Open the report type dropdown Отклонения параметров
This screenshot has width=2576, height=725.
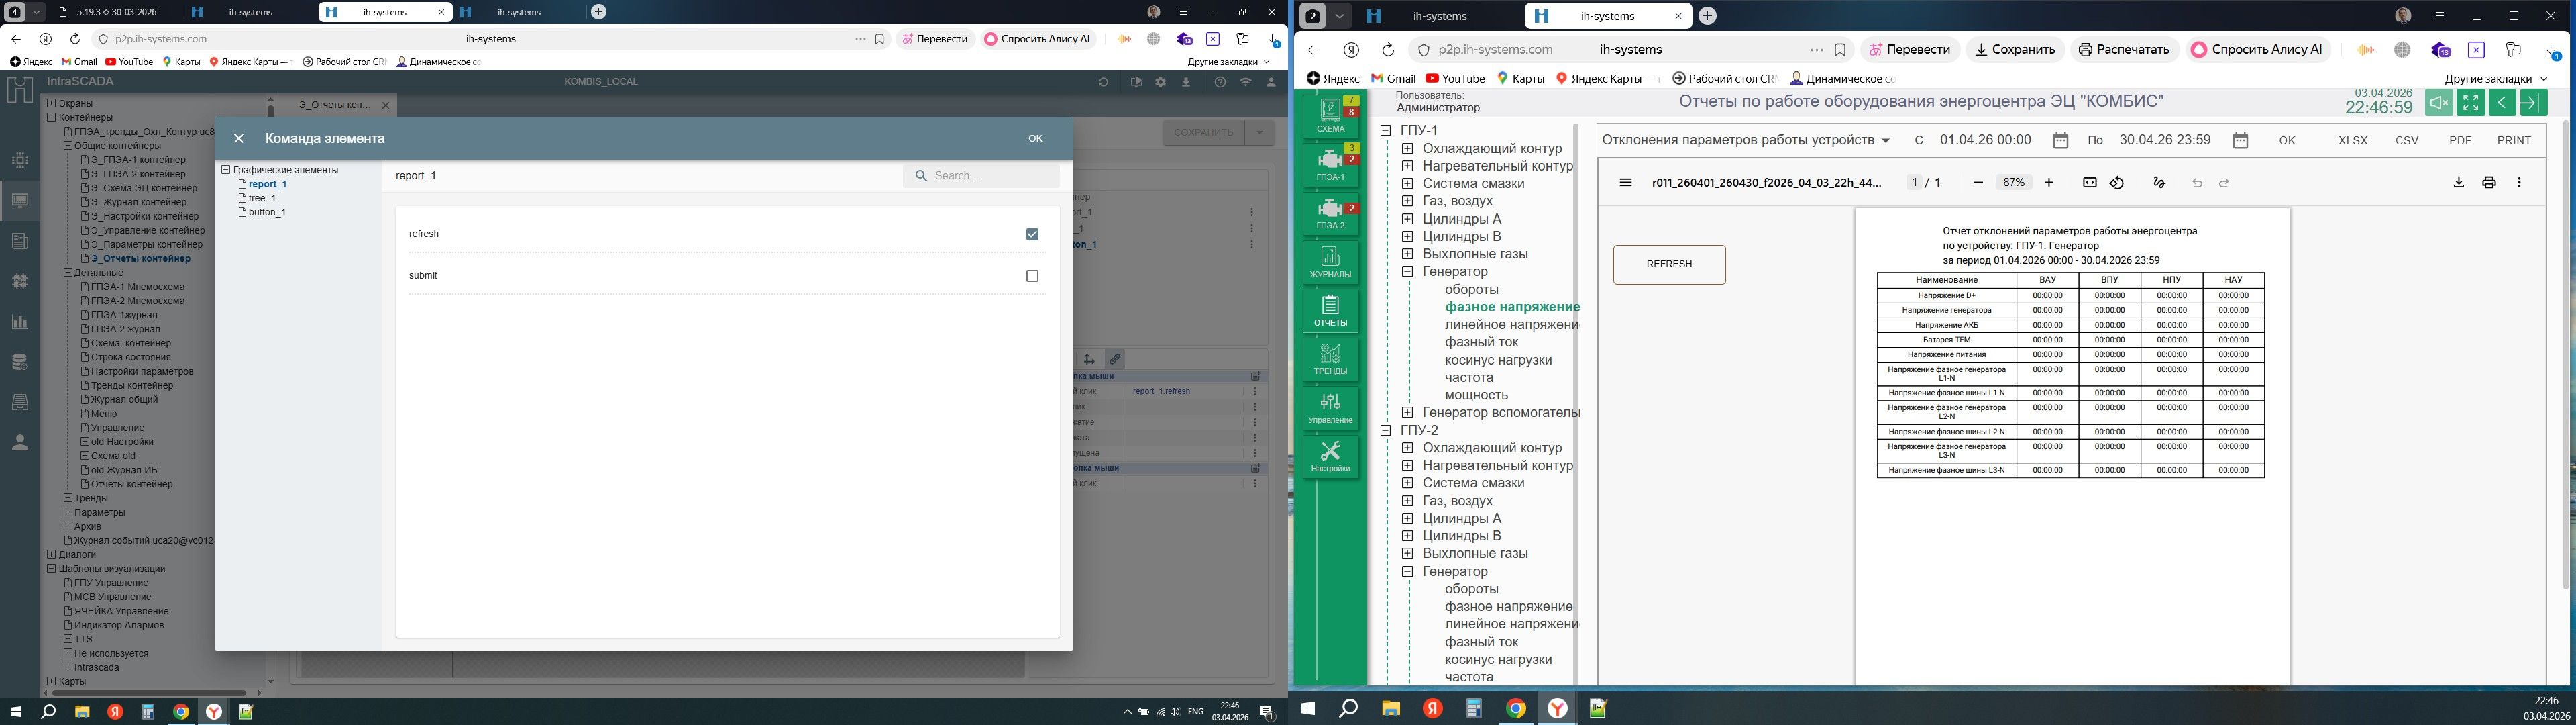coord(1746,140)
